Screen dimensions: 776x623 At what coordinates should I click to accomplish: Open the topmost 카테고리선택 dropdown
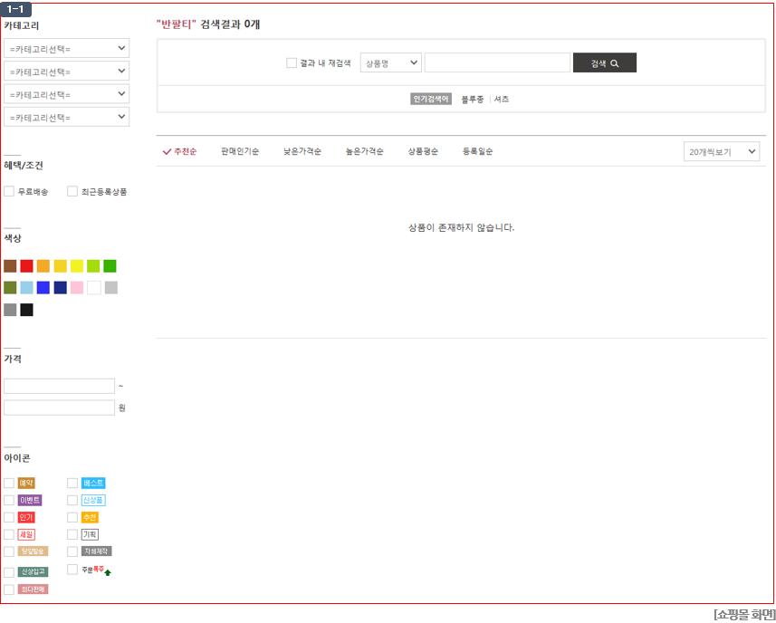pos(67,49)
